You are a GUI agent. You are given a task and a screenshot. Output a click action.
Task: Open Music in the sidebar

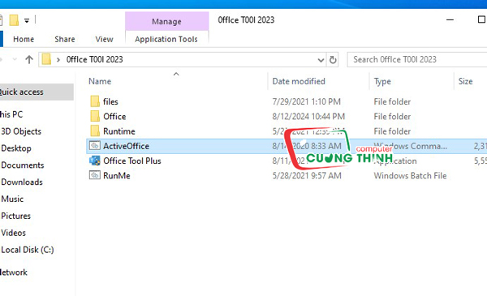point(12,199)
